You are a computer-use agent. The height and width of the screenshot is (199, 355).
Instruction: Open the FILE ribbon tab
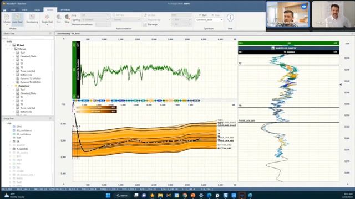(13, 10)
